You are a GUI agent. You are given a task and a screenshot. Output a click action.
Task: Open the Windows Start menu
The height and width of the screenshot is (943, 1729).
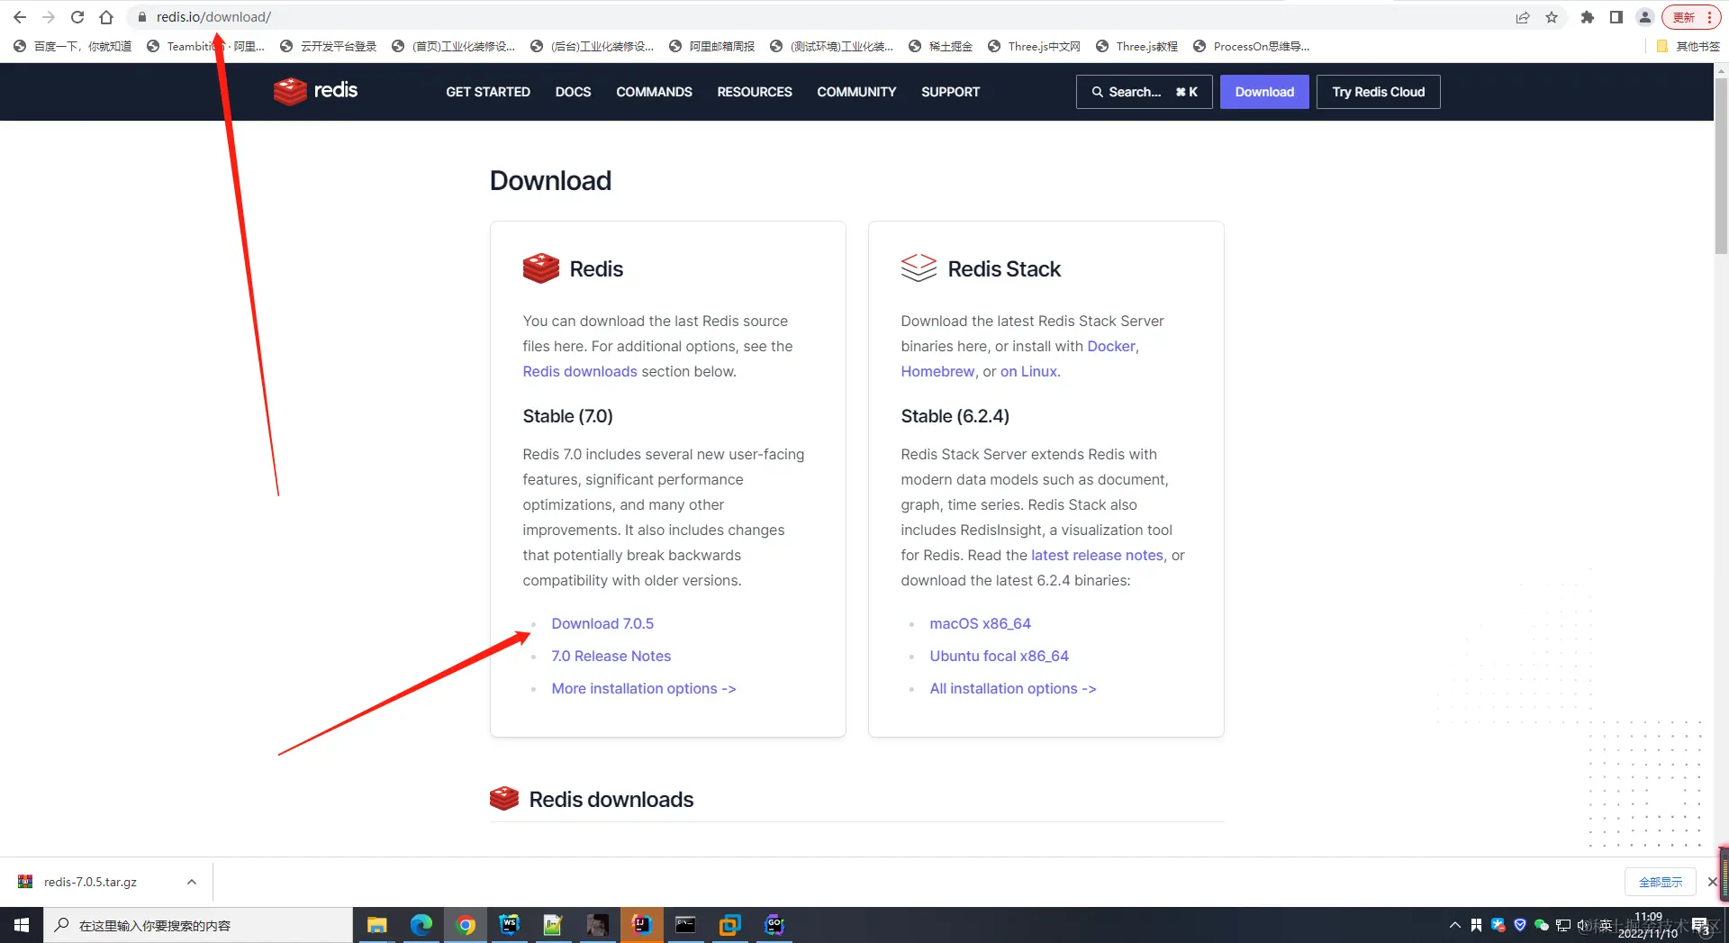[x=22, y=925]
